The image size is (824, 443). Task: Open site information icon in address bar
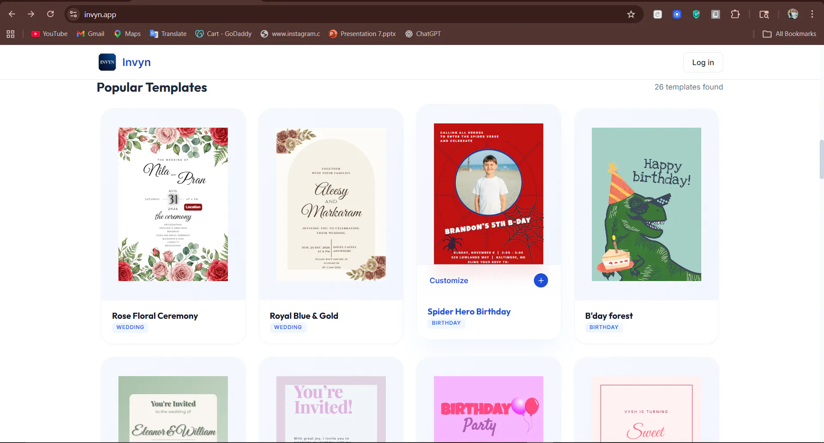pos(73,14)
